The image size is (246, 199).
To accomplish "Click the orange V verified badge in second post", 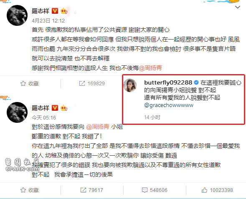I will [x=55, y=108].
